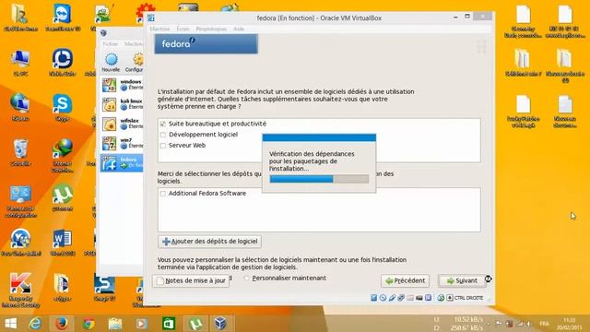Image resolution: width=590 pixels, height=332 pixels.
Task: Click the Précédent button
Action: tap(405, 280)
